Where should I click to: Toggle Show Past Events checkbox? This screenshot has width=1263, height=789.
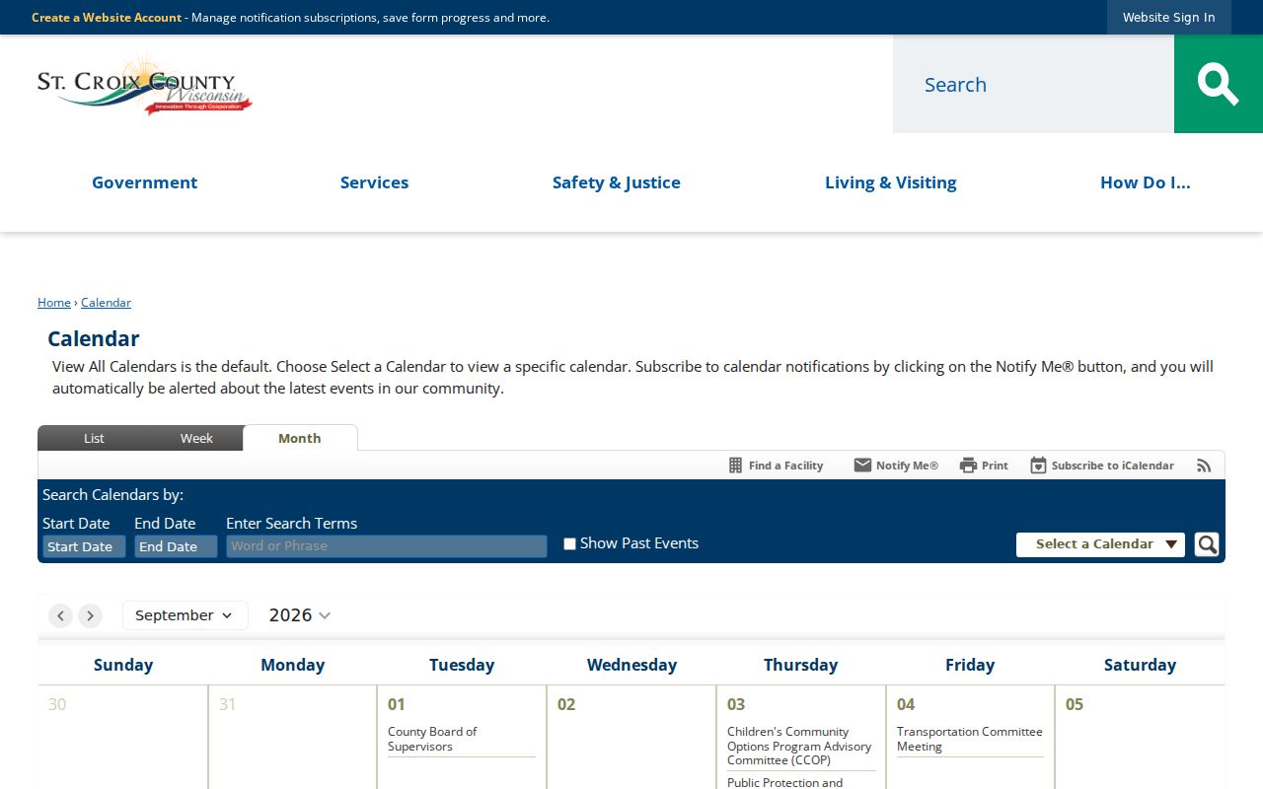point(569,543)
